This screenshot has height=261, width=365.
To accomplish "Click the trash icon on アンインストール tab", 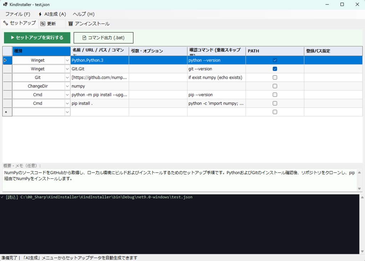I will coord(70,23).
